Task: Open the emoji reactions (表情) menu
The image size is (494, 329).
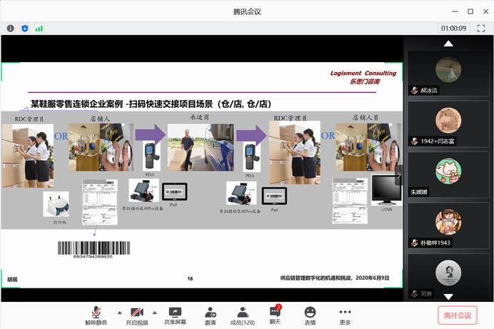Action: point(310,315)
